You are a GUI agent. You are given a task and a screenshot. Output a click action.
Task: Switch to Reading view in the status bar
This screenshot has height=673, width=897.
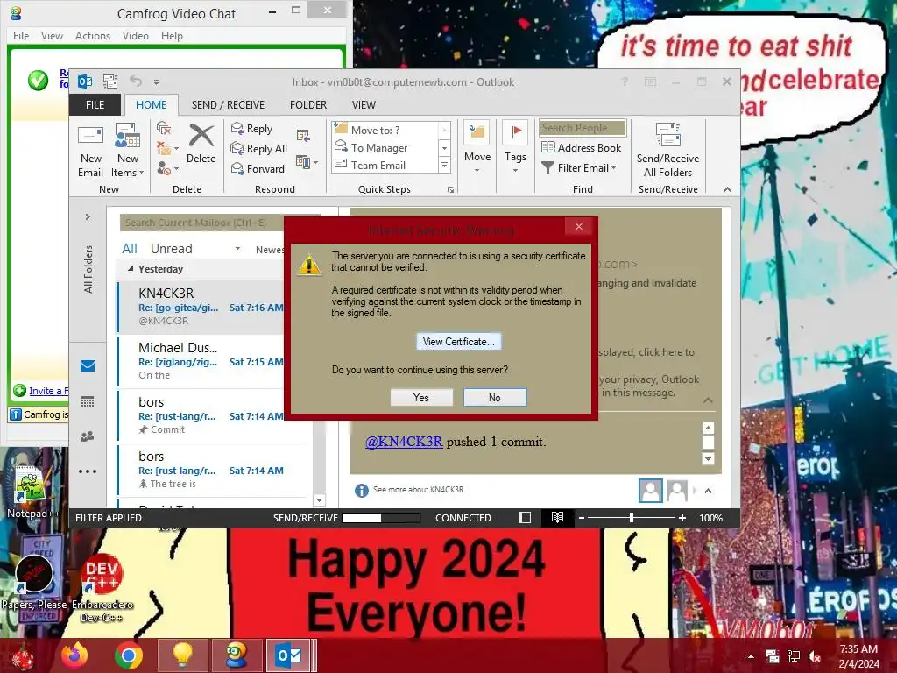(557, 517)
